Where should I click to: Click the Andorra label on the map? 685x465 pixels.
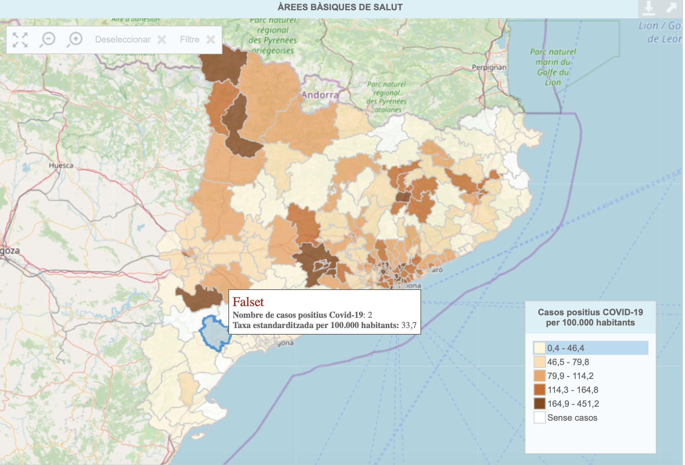tap(320, 95)
